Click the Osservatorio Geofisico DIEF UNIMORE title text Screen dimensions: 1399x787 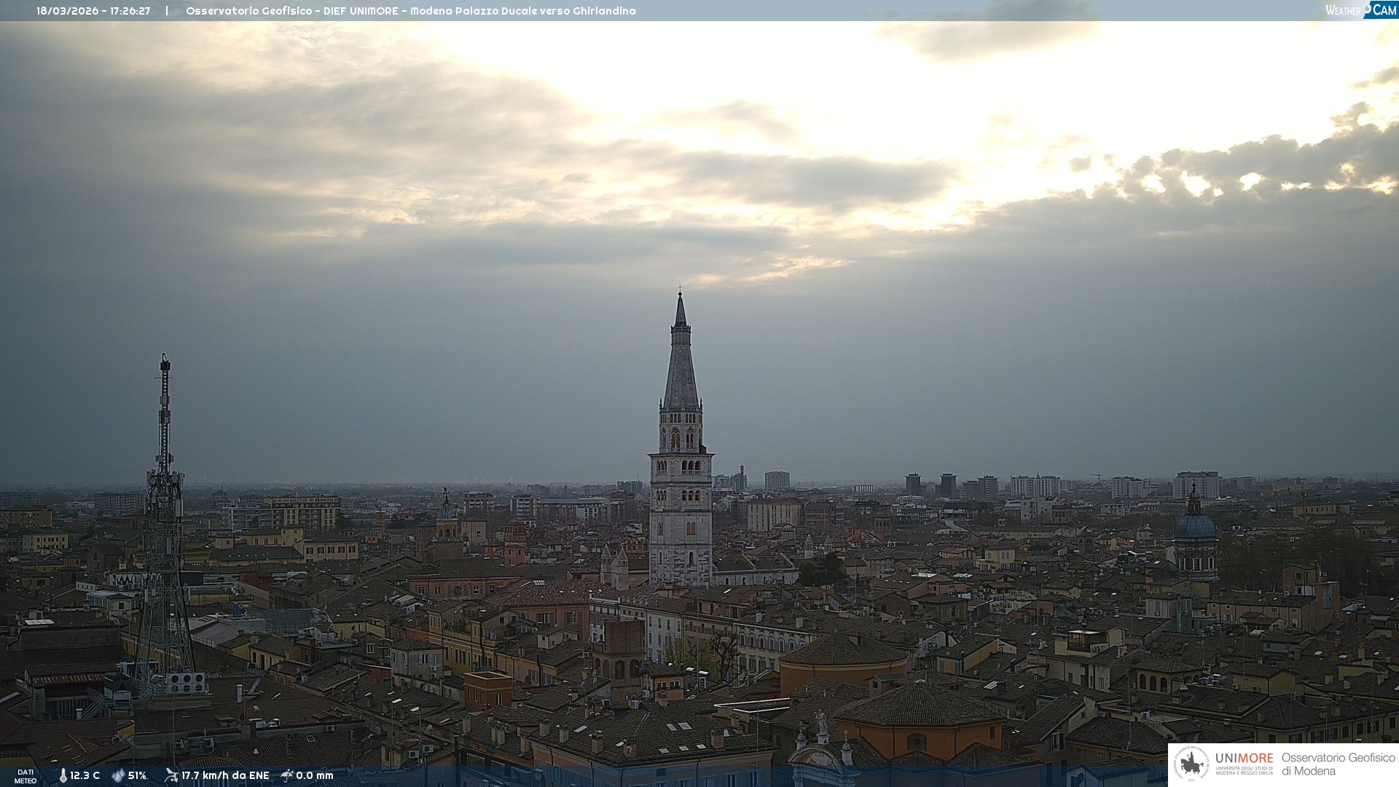(410, 11)
